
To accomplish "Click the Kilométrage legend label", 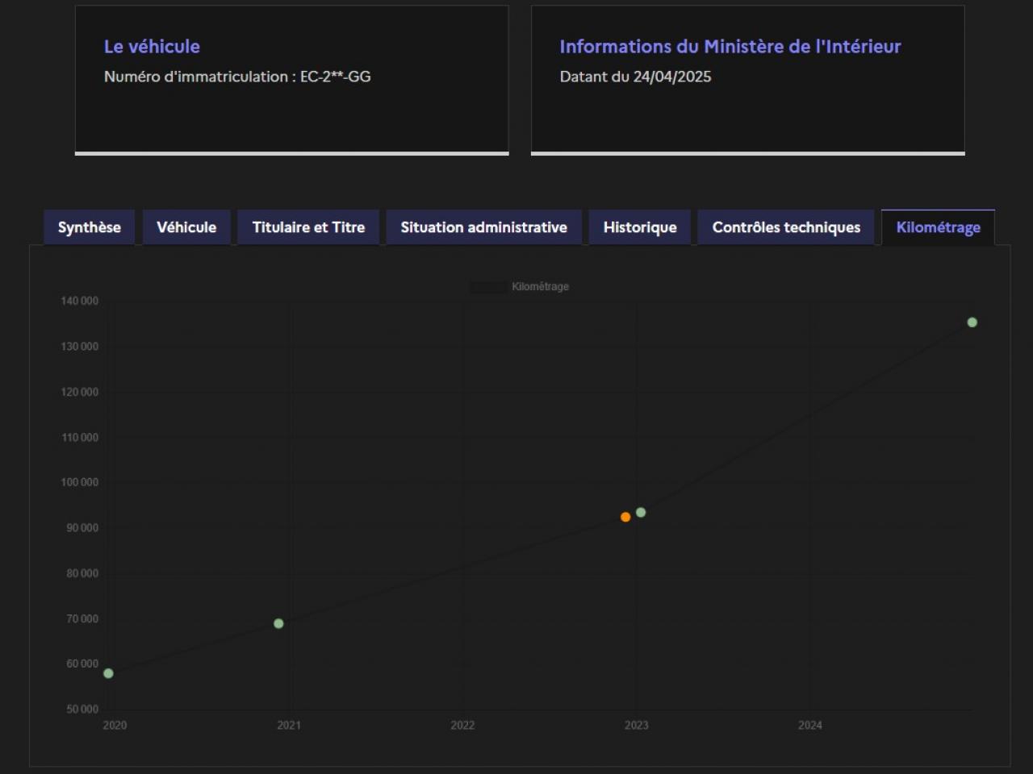I will (x=540, y=287).
